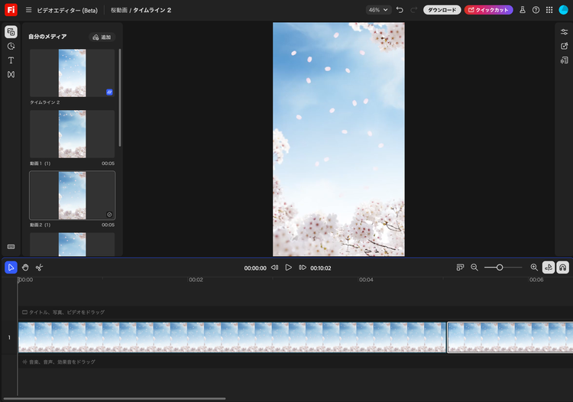Open the My Media panel tab

click(x=11, y=32)
